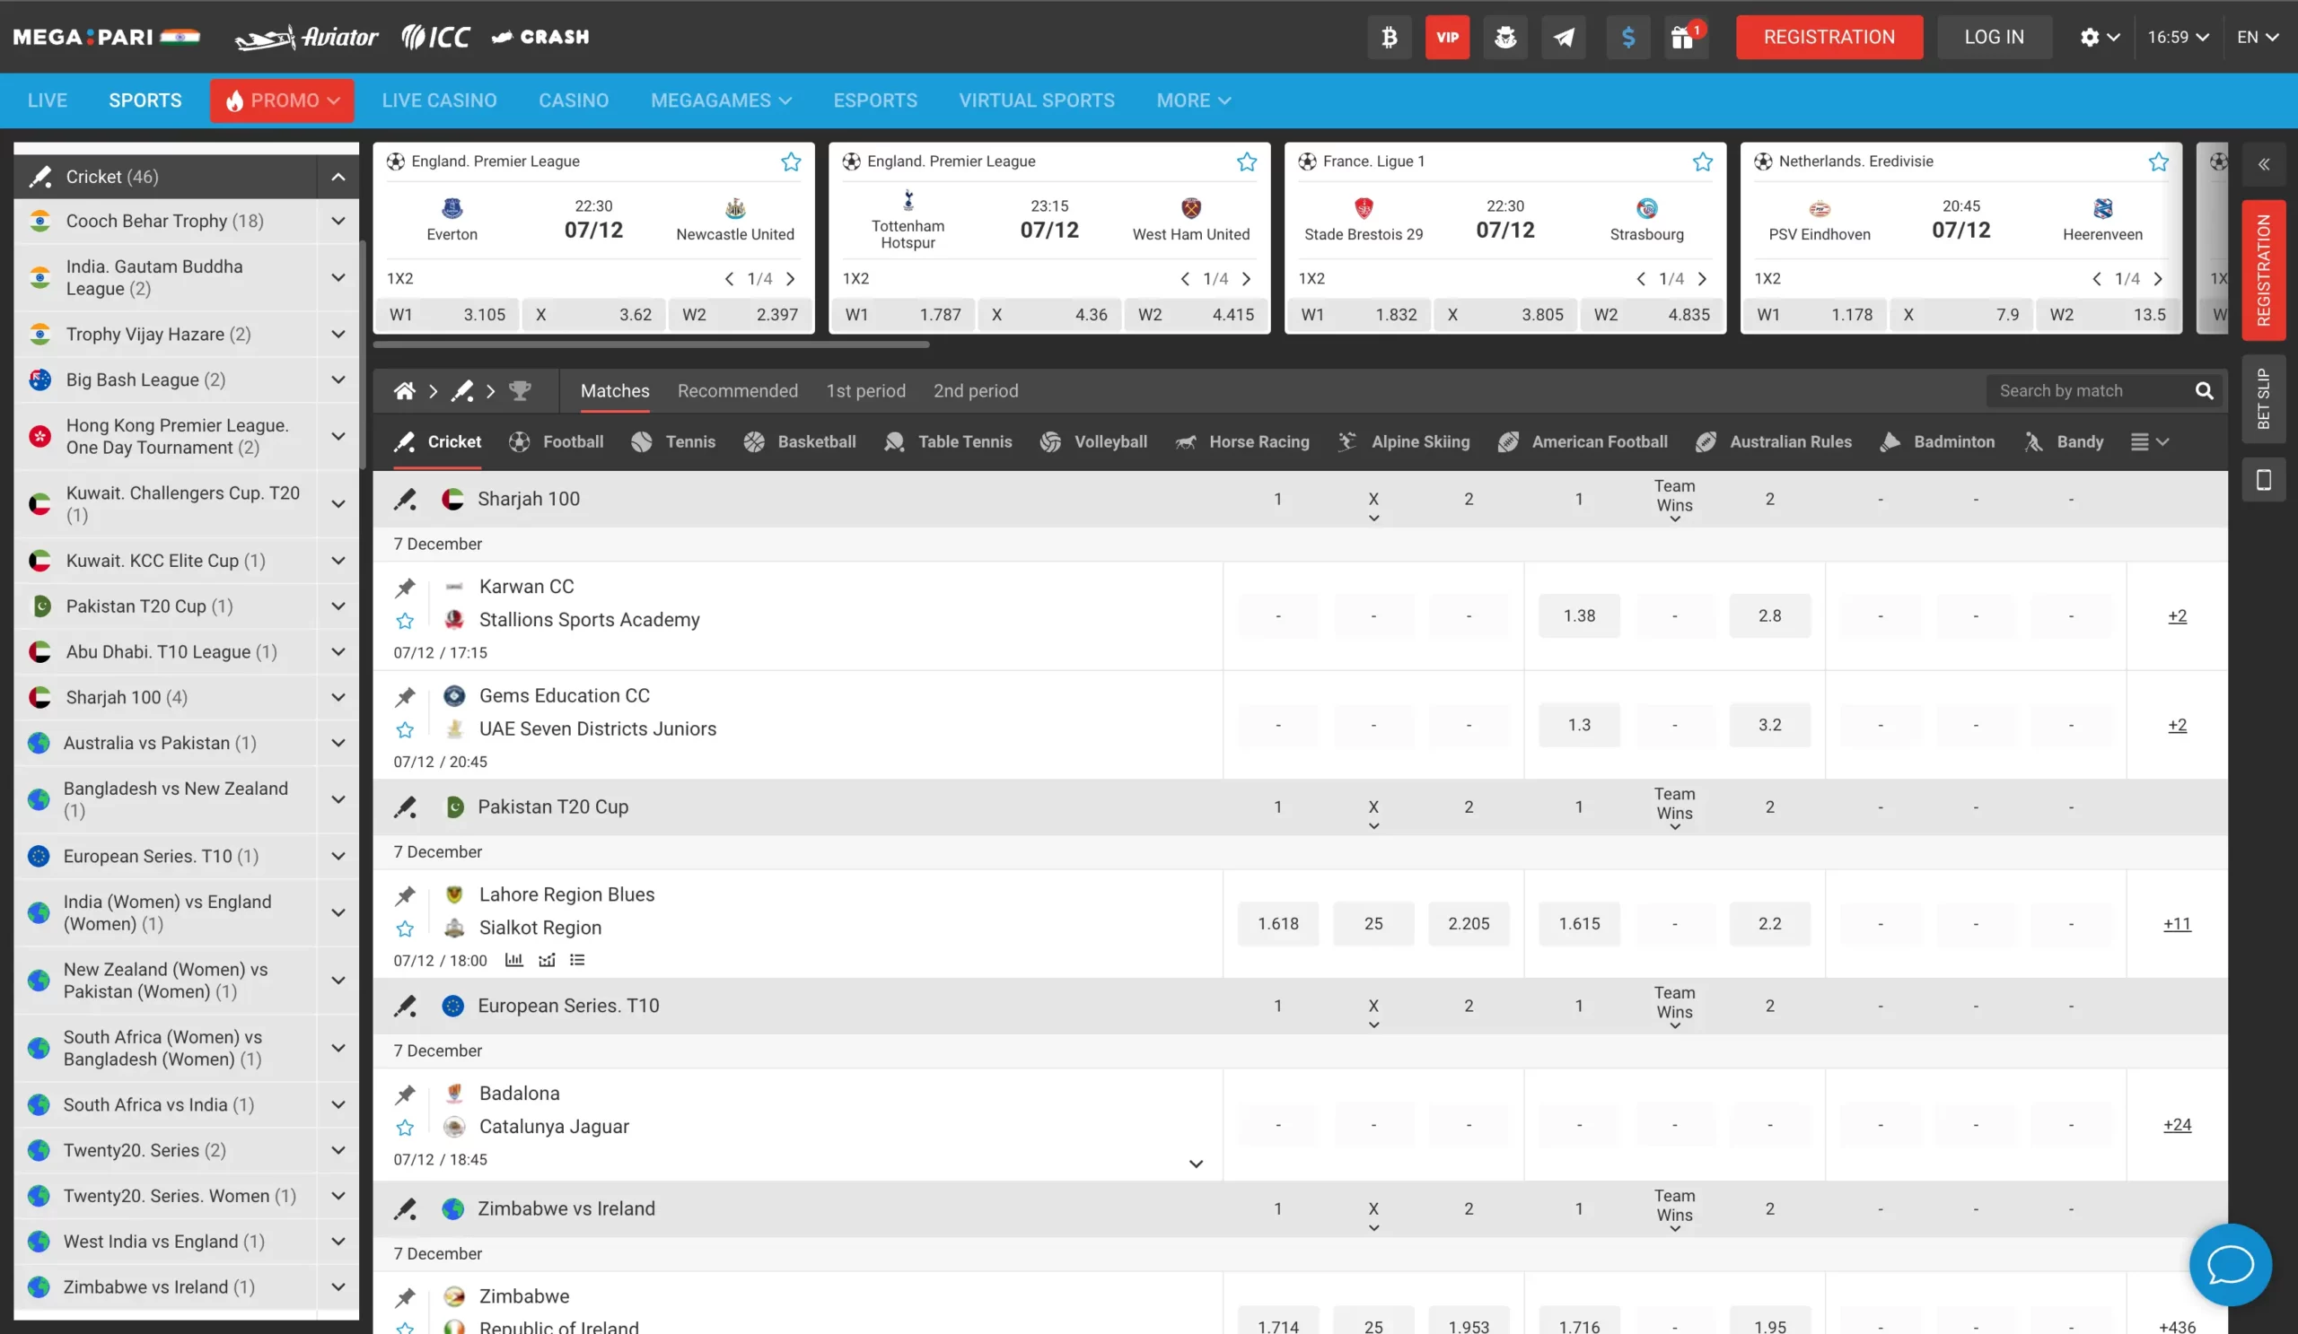Open statistics chart icon for Lahore Region Blues
Image resolution: width=2298 pixels, height=1334 pixels.
point(514,960)
